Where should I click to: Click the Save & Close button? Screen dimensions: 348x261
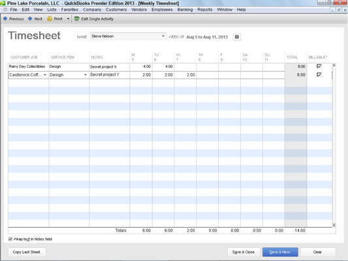[x=244, y=252]
